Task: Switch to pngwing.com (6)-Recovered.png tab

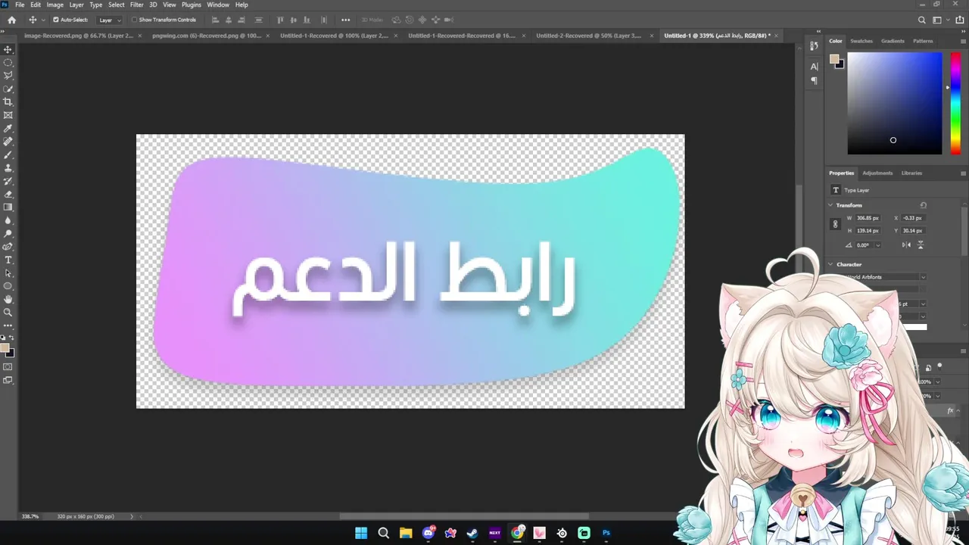Action: click(x=207, y=36)
